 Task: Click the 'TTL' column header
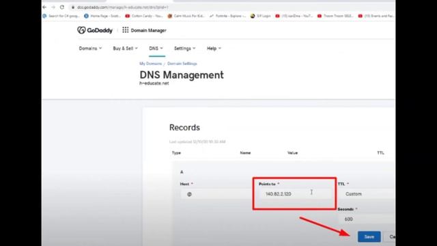pyautogui.click(x=380, y=153)
